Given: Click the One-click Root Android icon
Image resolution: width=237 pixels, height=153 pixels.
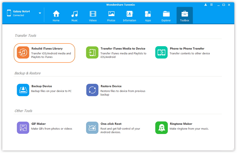Looking at the screenshot, I should tap(92, 128).
